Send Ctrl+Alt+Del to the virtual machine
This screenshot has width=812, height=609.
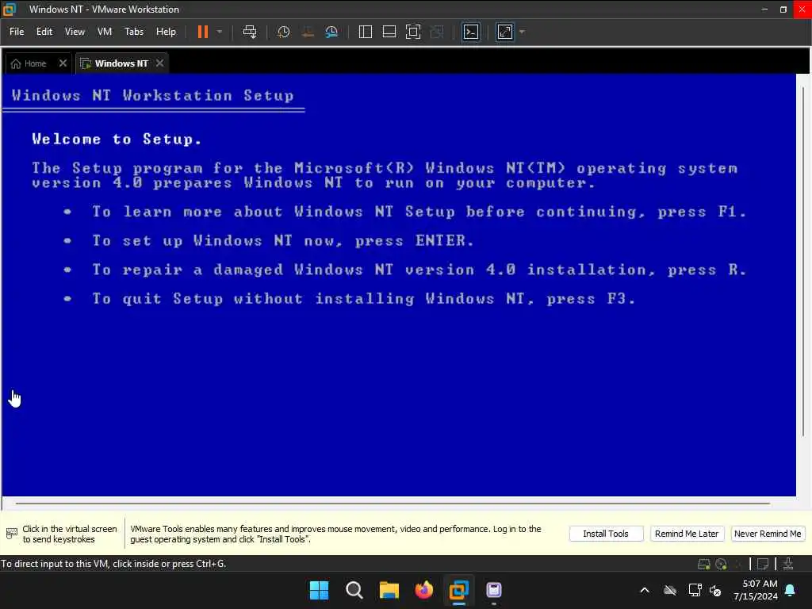(x=250, y=32)
